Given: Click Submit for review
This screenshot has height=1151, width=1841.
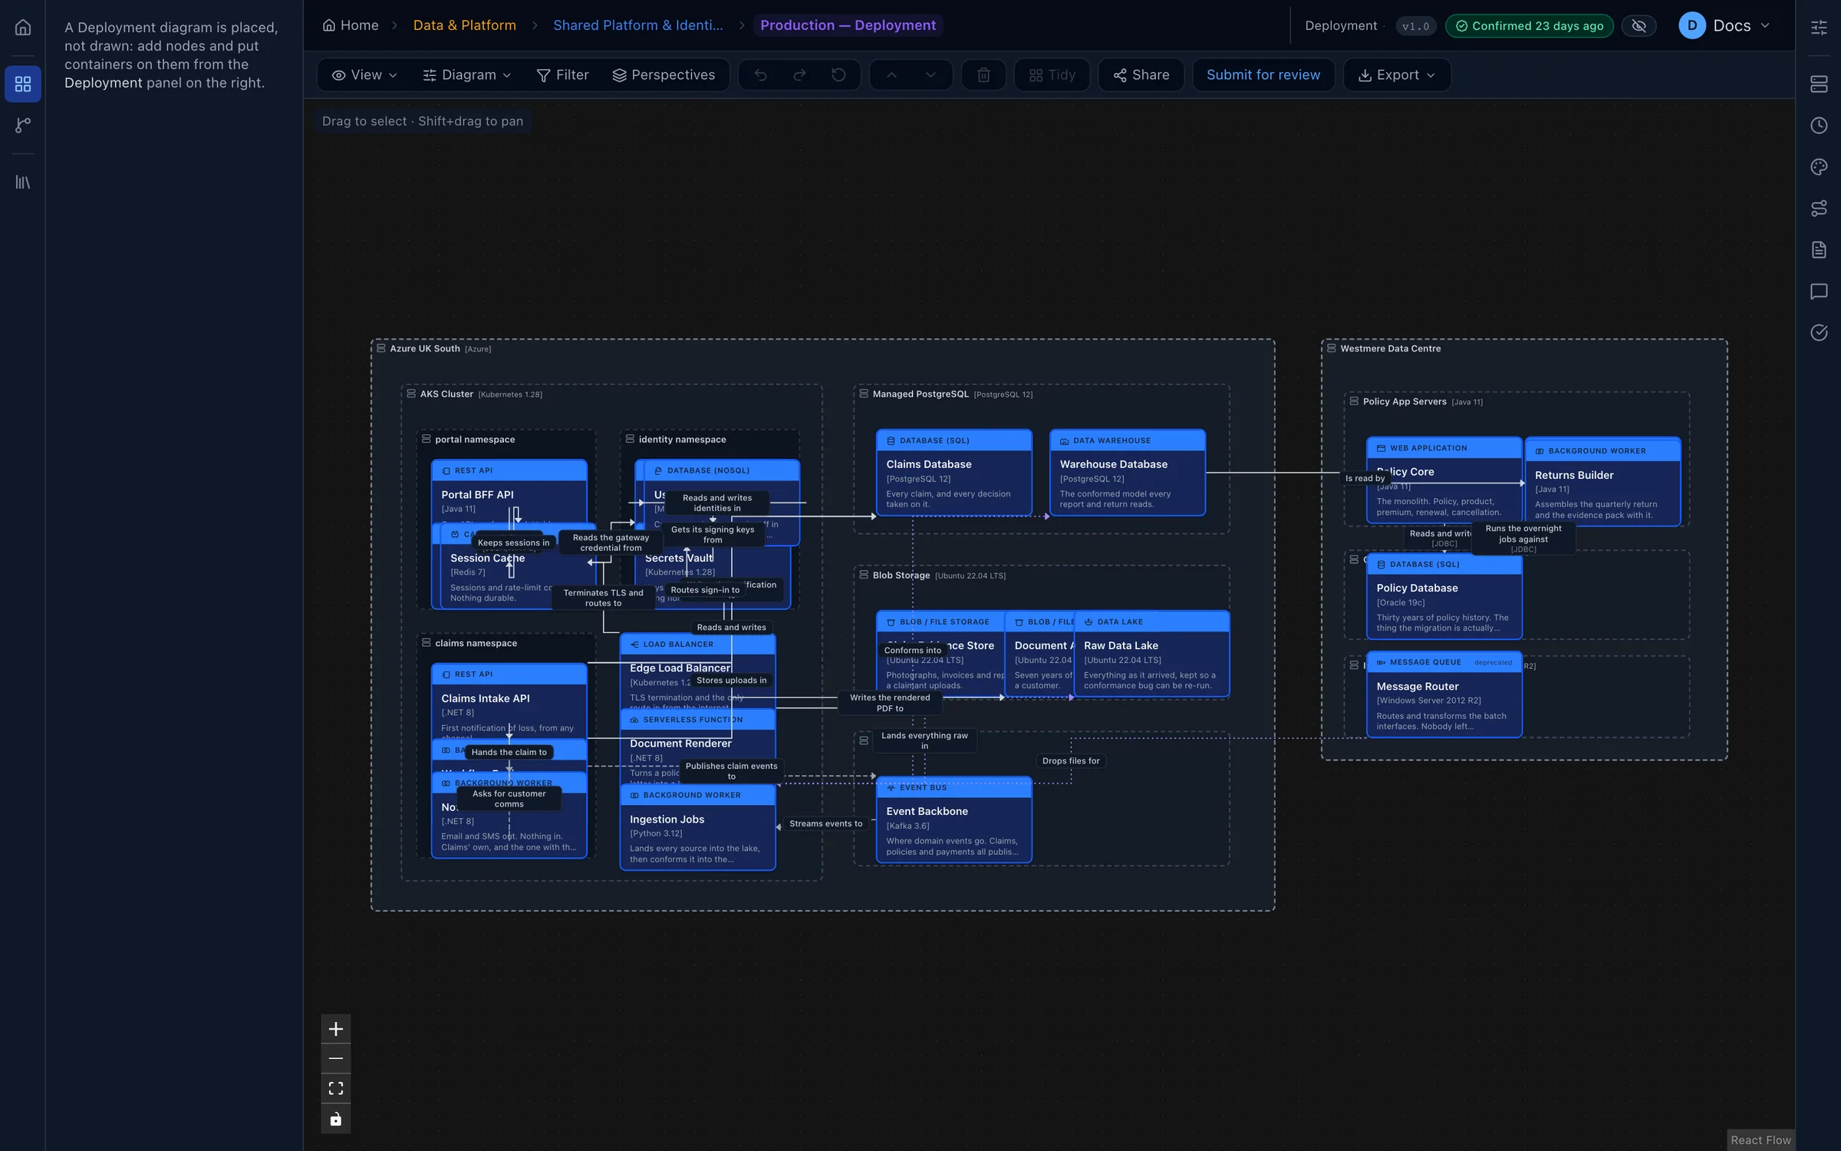Looking at the screenshot, I should (1263, 75).
